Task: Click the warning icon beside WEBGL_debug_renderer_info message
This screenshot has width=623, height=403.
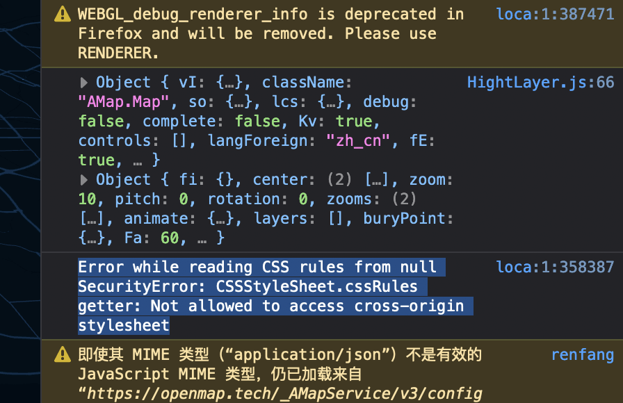Action: 63,14
